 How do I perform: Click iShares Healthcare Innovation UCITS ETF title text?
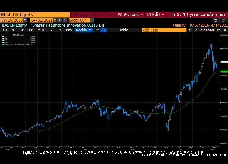pyautogui.click(x=68, y=25)
